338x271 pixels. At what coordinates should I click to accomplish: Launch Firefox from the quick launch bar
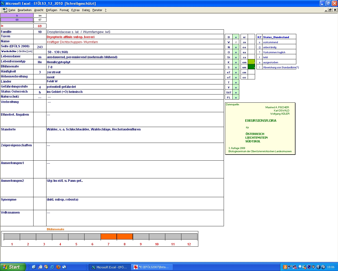click(x=58, y=267)
